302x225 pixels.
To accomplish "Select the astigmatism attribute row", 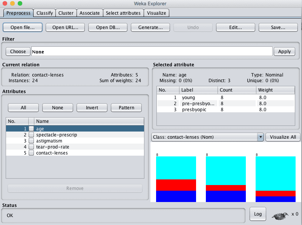I will (75, 141).
